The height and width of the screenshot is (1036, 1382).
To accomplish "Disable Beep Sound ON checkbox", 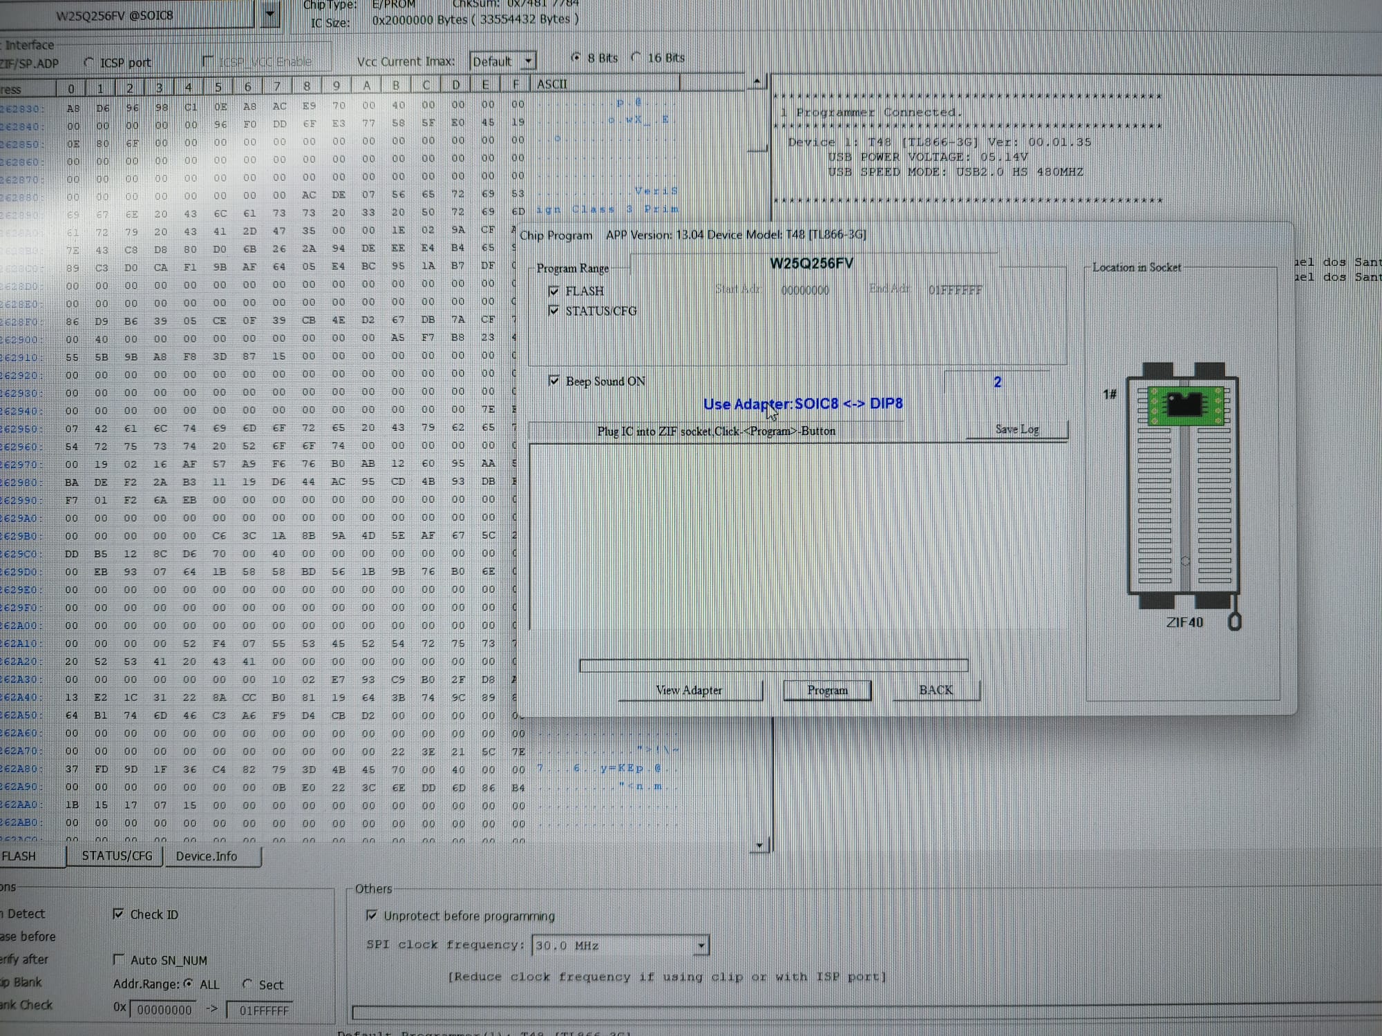I will 553,381.
